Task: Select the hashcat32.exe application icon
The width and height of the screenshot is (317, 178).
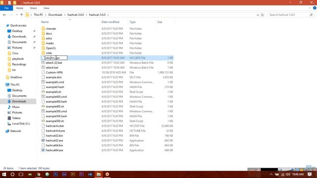Action: [x=43, y=140]
